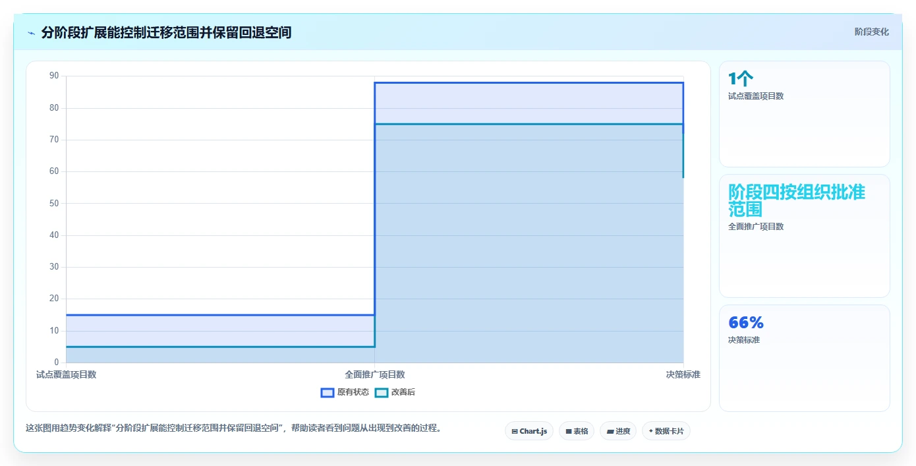
Task: Click the 试点覆盖项目数 x-axis label
Action: (x=66, y=374)
